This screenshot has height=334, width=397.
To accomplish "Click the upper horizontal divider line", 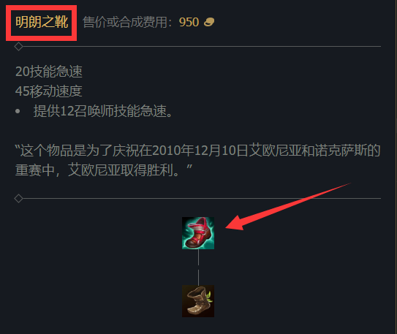I will pyautogui.click(x=202, y=47).
